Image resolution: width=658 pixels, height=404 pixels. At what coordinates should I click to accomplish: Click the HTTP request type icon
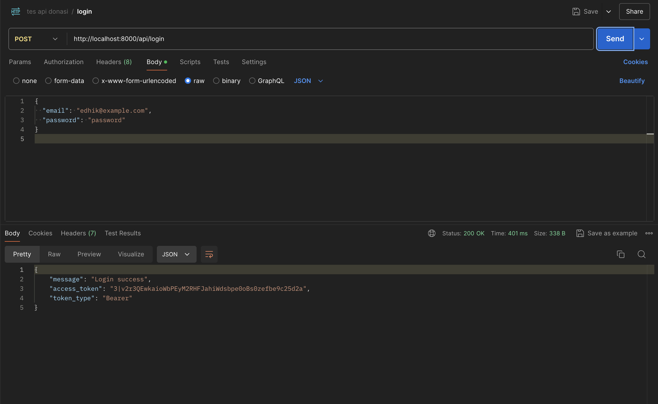pyautogui.click(x=16, y=12)
